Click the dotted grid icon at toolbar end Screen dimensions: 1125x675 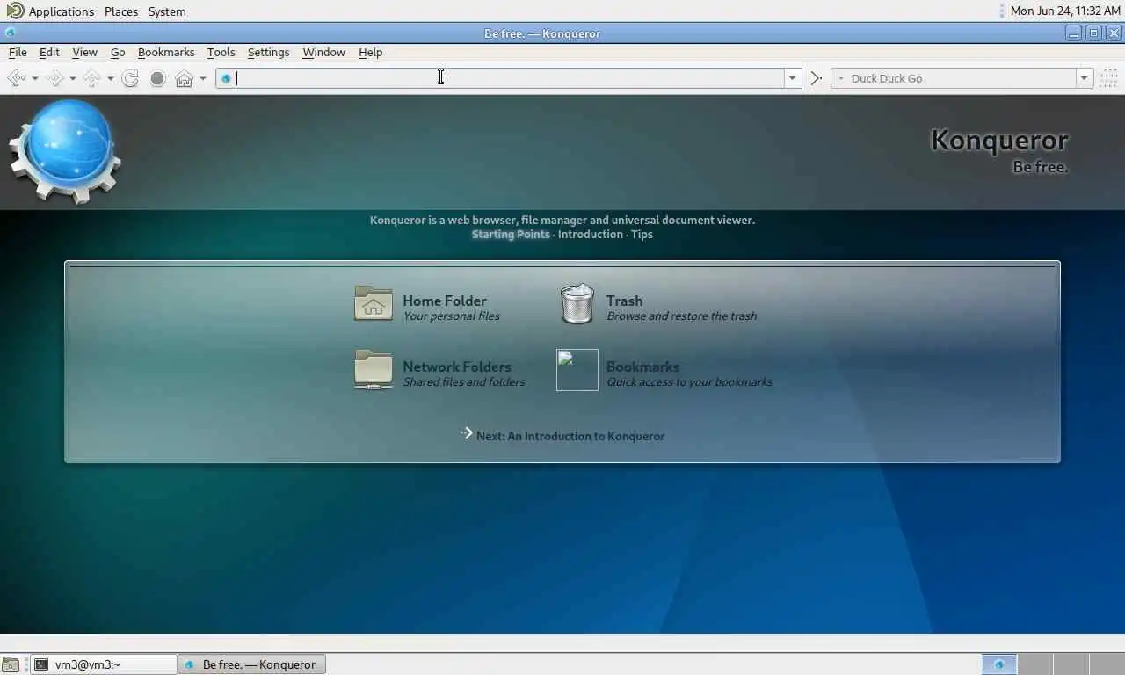point(1108,78)
